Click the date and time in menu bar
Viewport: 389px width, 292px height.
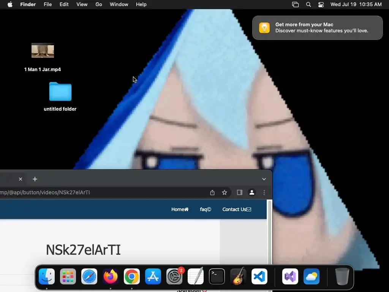(x=356, y=5)
